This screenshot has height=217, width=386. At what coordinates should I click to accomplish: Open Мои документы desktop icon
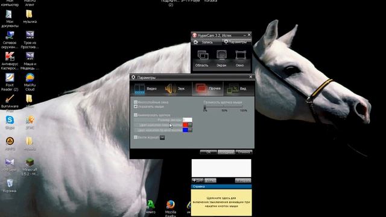pyautogui.click(x=10, y=19)
